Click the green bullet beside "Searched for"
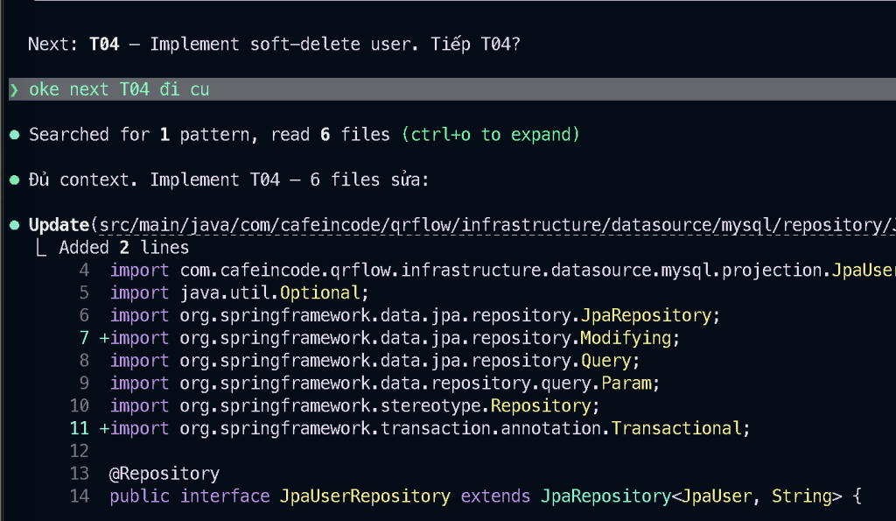The width and height of the screenshot is (896, 521). click(x=14, y=135)
